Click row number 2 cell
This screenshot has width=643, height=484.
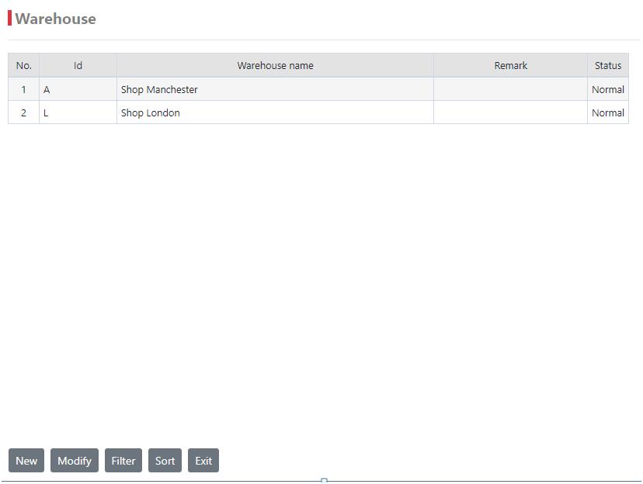24,112
